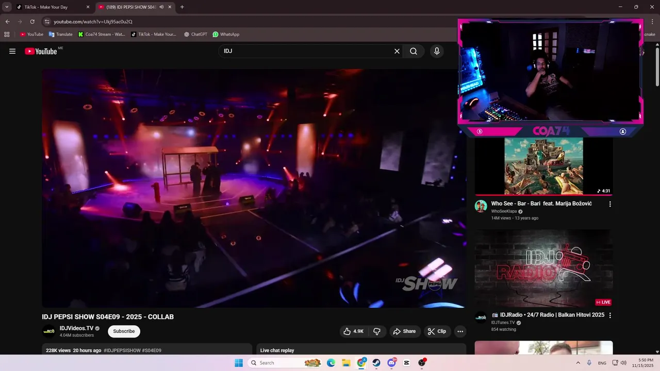The height and width of the screenshot is (371, 660).
Task: Open taskbar microphone tray icon
Action: pos(589,363)
